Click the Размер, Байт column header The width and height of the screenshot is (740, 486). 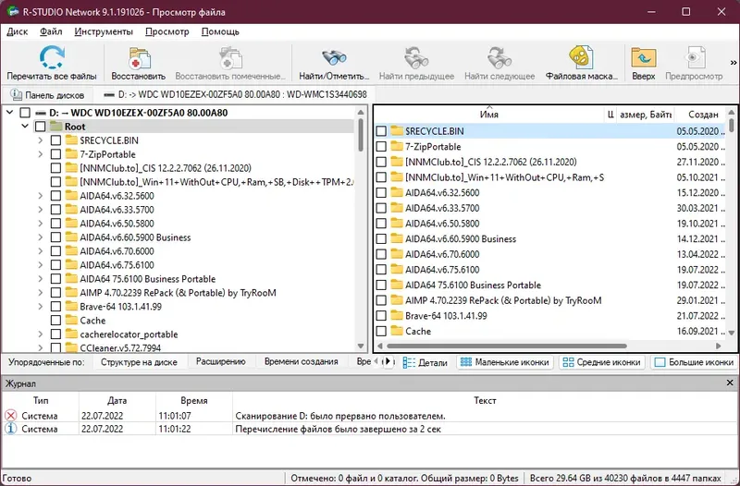(645, 115)
